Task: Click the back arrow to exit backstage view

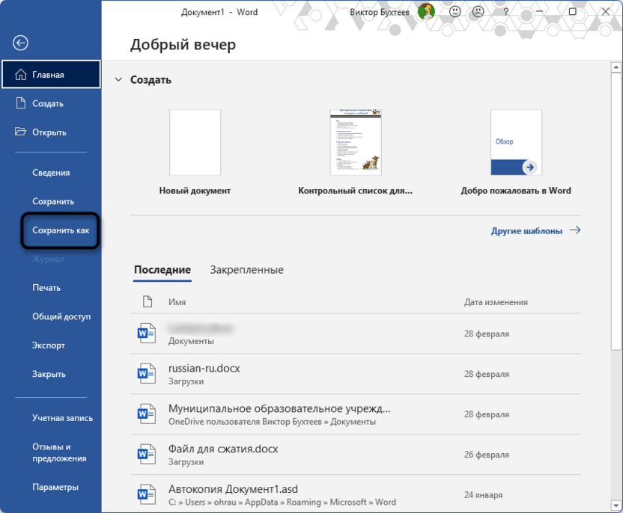Action: pos(20,43)
